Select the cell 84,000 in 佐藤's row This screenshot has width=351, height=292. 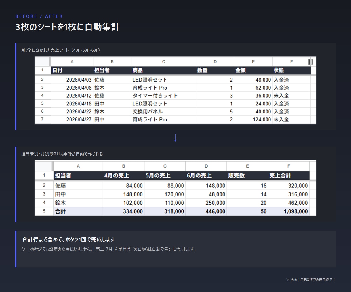pyautogui.click(x=123, y=186)
